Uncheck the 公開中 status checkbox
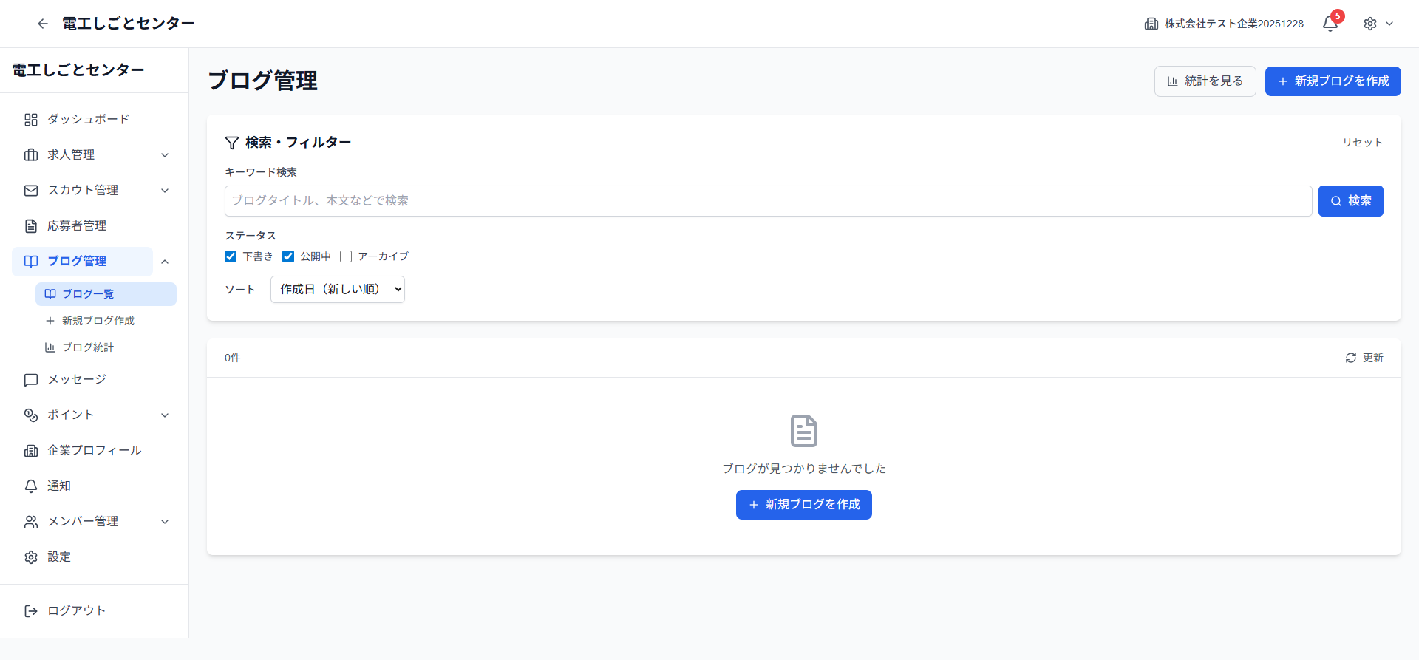This screenshot has height=660, width=1419. point(288,256)
